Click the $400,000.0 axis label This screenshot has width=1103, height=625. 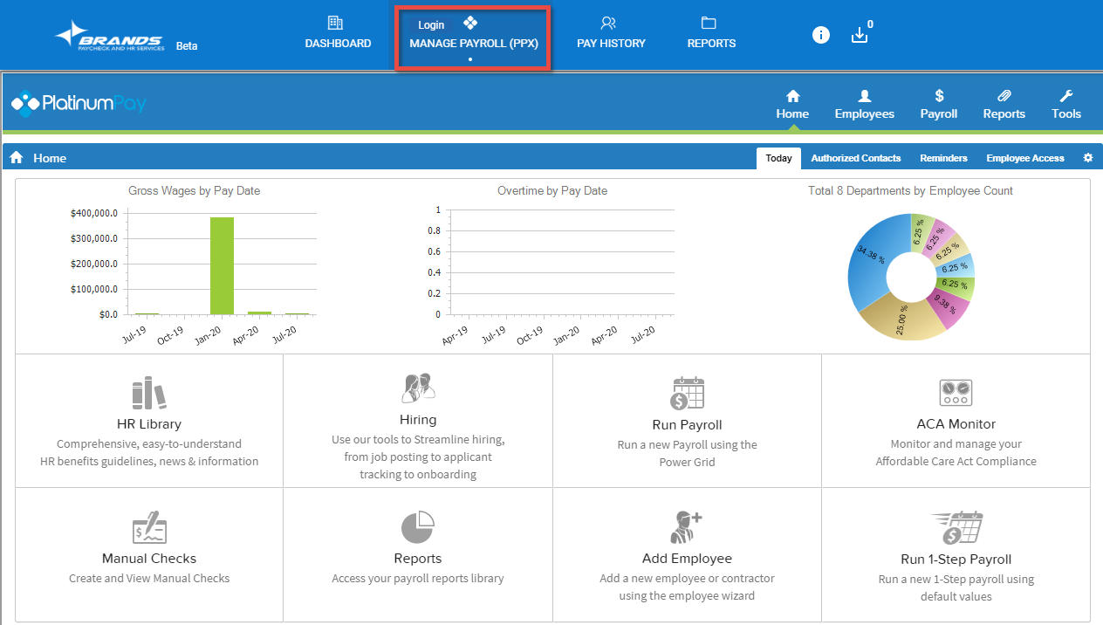(x=93, y=213)
